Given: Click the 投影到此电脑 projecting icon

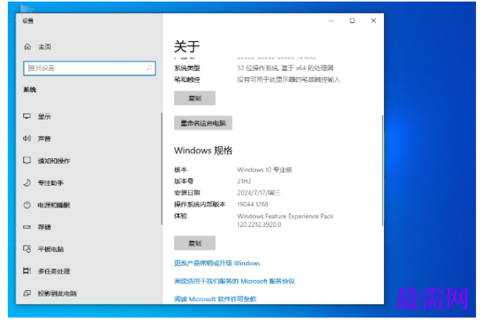Looking at the screenshot, I should point(27,293).
